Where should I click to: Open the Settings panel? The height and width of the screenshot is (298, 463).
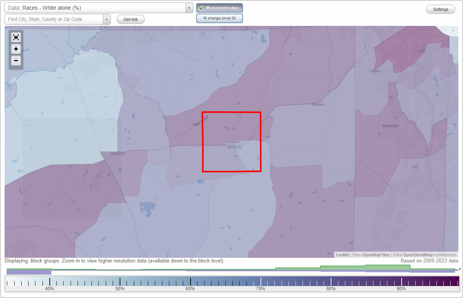click(x=440, y=9)
